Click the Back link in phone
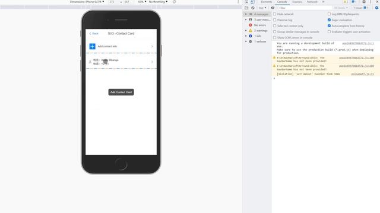 click(94, 34)
